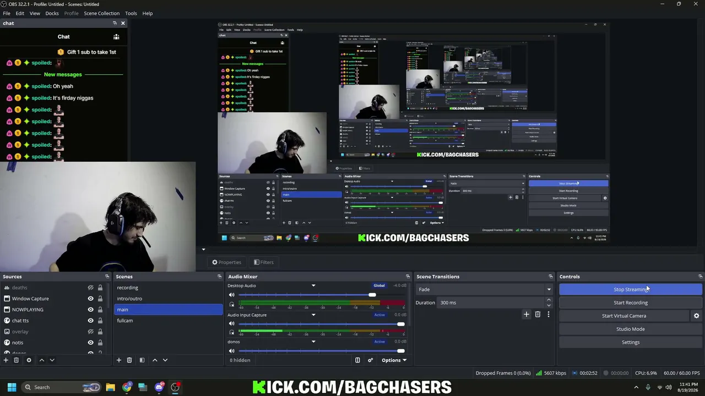Image resolution: width=705 pixels, height=396 pixels.
Task: Open the File menu
Action: (x=7, y=13)
